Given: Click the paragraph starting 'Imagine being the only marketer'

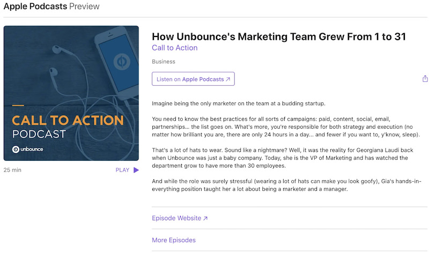Looking at the screenshot, I should coord(239,103).
